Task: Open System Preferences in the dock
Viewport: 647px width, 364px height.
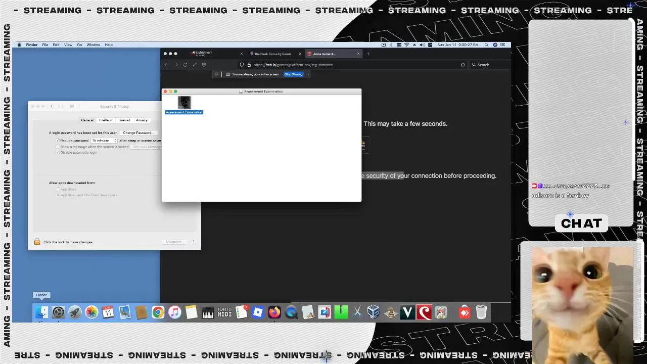Action: coord(58,312)
